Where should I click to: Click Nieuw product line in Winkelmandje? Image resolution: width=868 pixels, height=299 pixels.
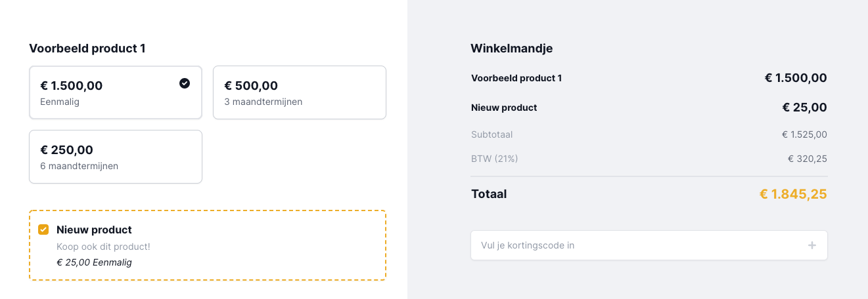coord(504,108)
